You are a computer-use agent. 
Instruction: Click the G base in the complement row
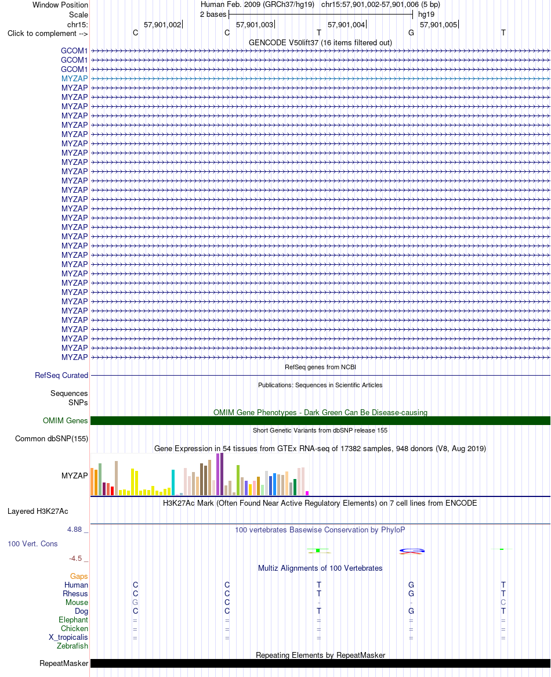411,33
